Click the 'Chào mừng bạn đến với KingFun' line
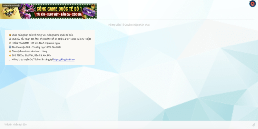 tap(41, 35)
